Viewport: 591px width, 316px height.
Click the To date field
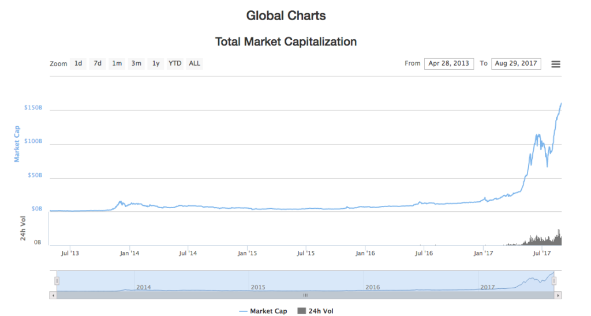pyautogui.click(x=516, y=63)
